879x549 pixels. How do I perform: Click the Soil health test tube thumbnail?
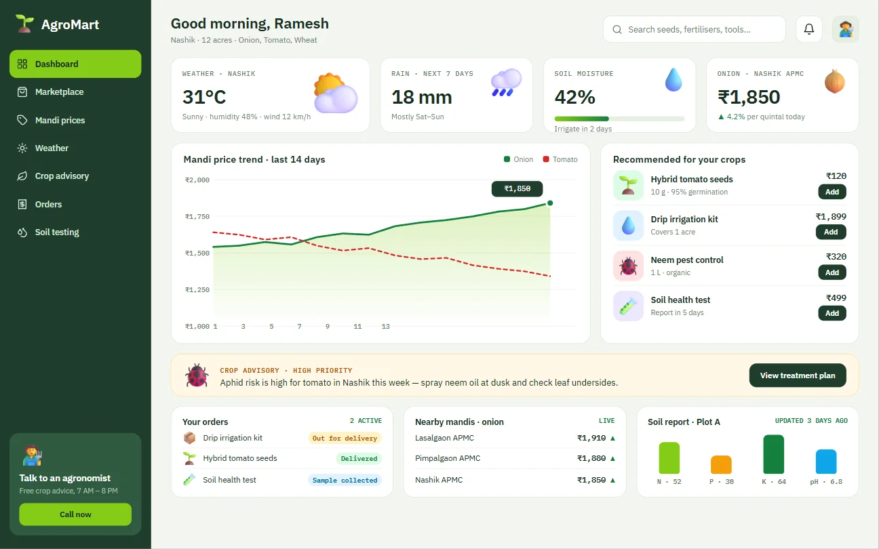click(x=628, y=306)
